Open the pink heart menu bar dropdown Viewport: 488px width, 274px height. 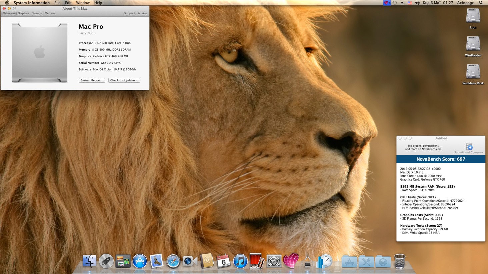click(x=387, y=3)
